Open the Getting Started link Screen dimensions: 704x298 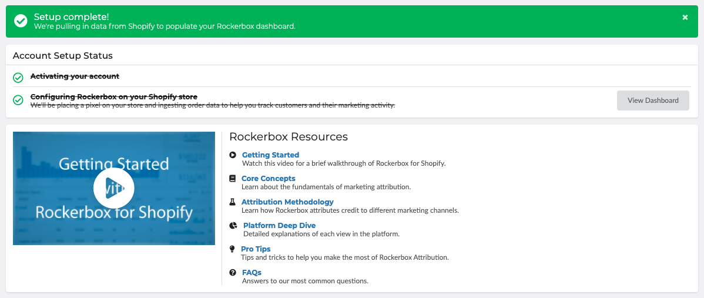(270, 155)
